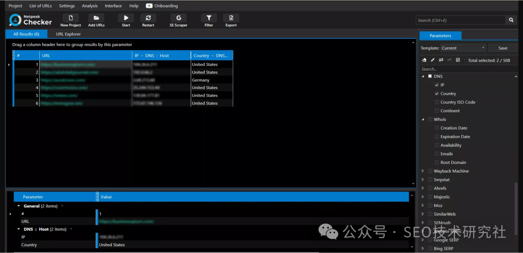Click the New Project icon
Viewport: 523px width, 253px height.
[x=71, y=18]
